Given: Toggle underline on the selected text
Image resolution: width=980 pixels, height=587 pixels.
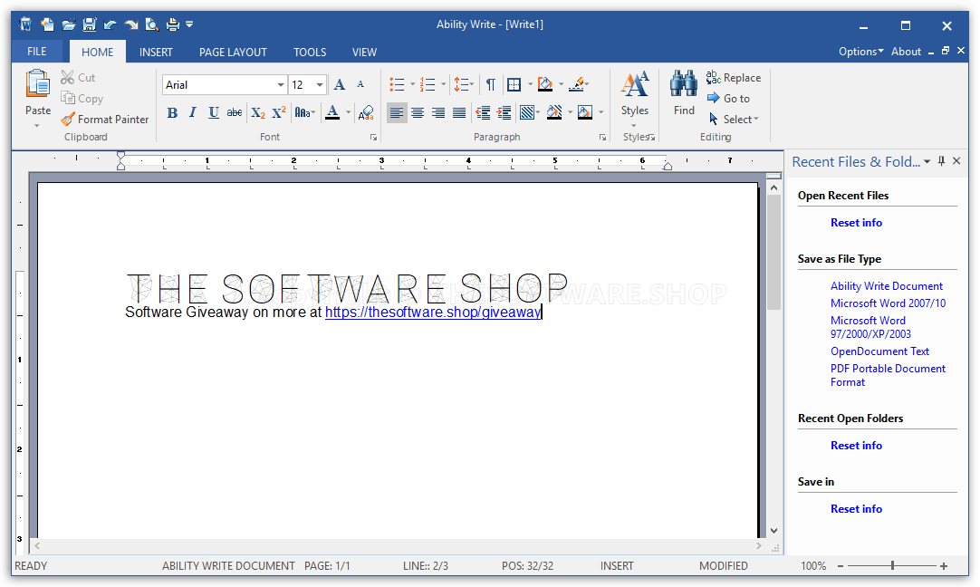Looking at the screenshot, I should tap(213, 112).
